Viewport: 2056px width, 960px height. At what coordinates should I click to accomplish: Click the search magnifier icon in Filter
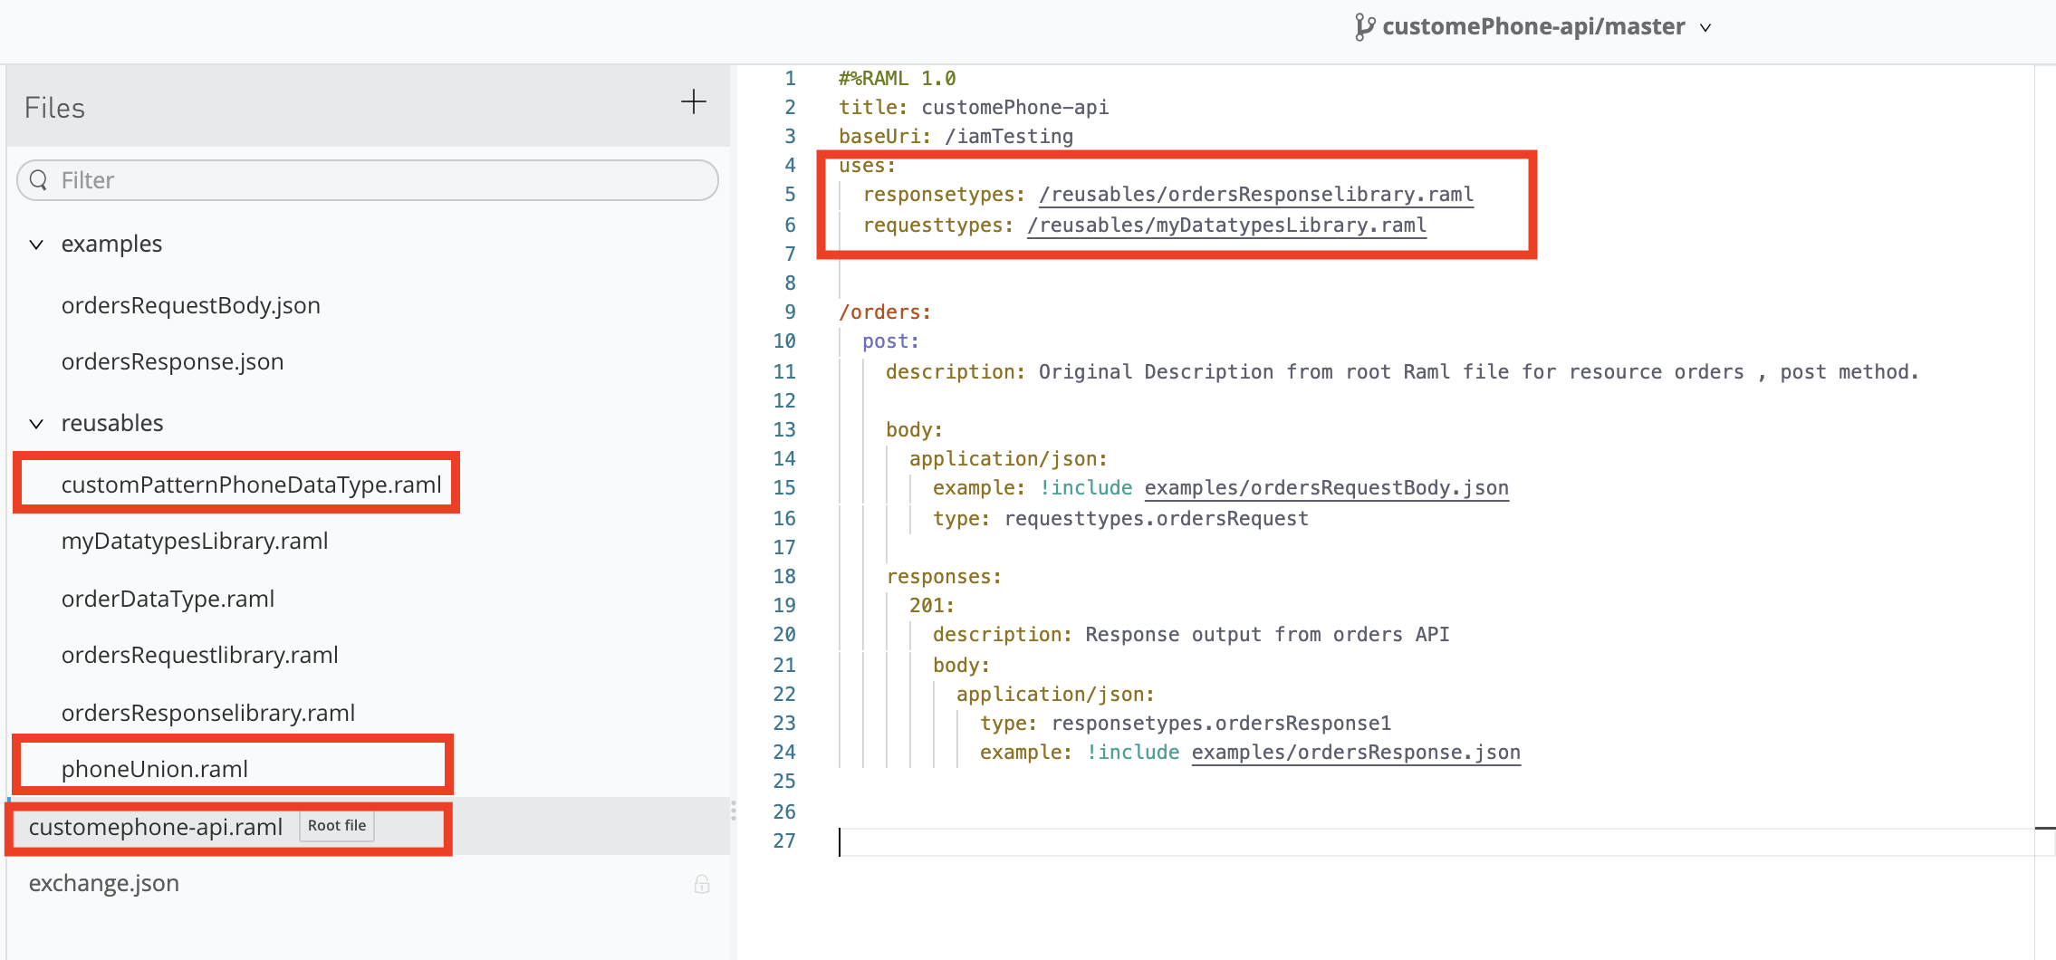[39, 180]
